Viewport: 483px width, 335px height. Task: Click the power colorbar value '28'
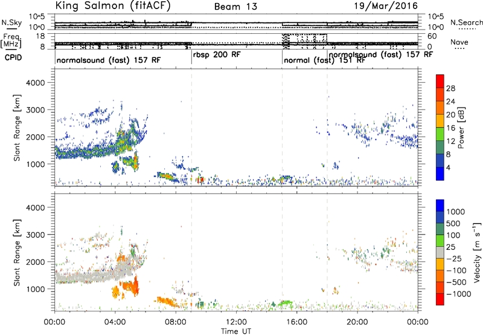pyautogui.click(x=450, y=88)
